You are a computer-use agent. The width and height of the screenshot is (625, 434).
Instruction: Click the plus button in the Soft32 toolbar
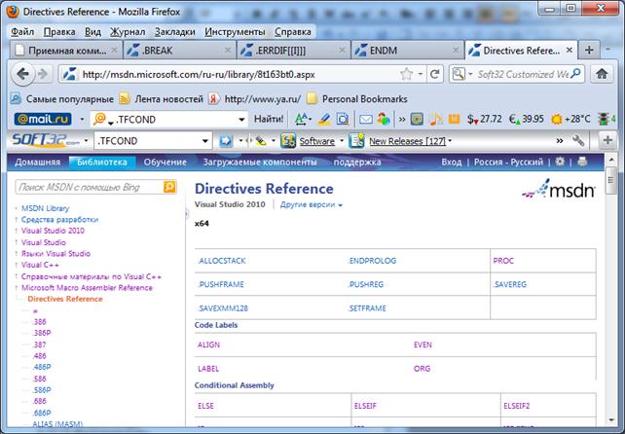click(x=607, y=140)
